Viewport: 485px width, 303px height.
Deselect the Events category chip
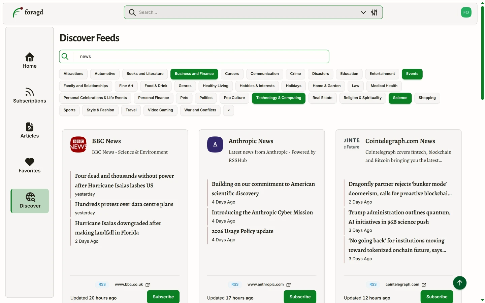[412, 74]
